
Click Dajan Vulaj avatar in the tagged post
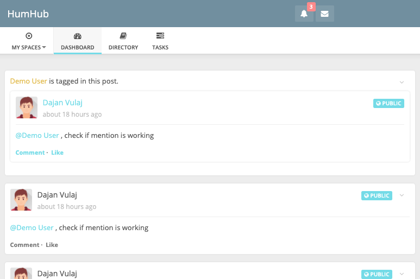(27, 107)
